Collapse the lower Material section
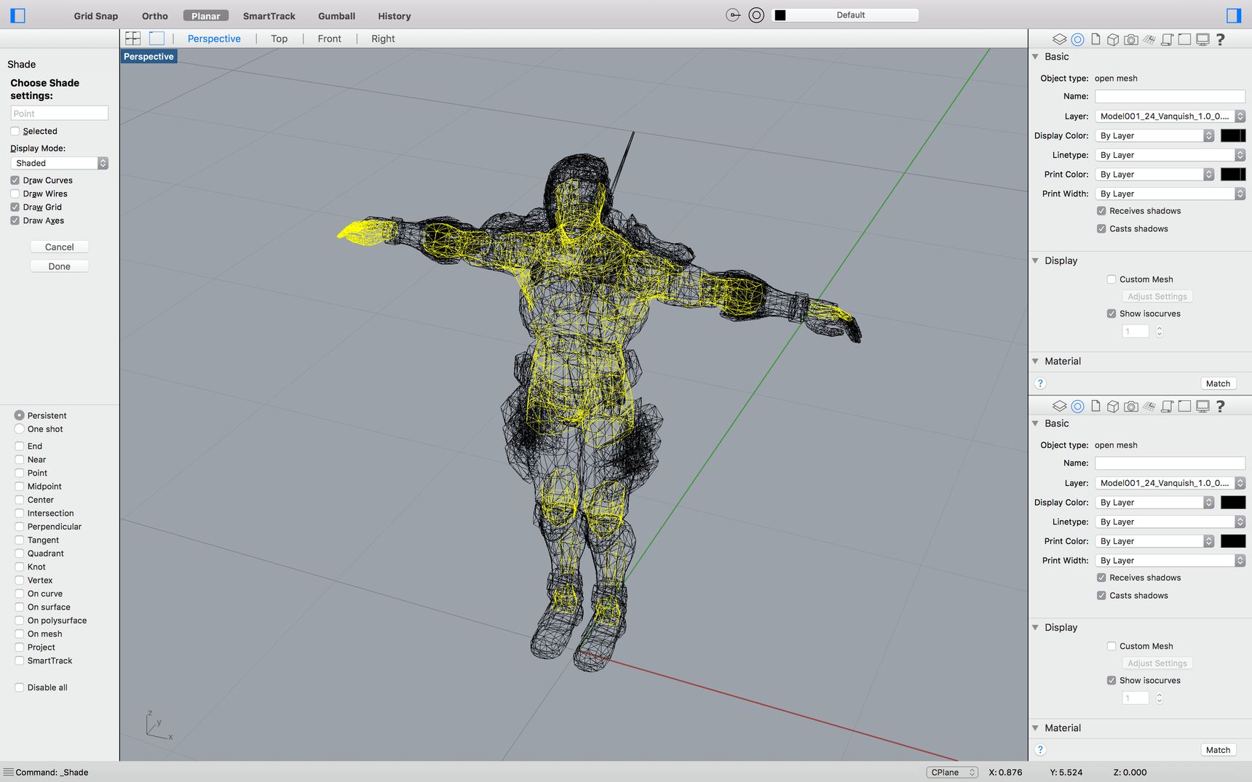The height and width of the screenshot is (782, 1252). pyautogui.click(x=1035, y=727)
